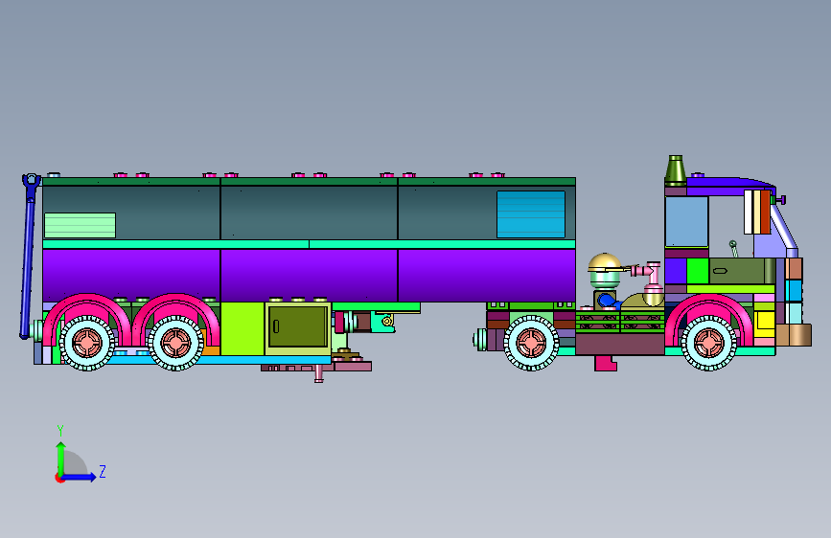Select the red origin ball of the triad

coord(58,479)
